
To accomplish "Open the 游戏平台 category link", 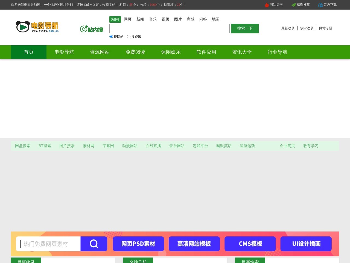I will coord(200,146).
